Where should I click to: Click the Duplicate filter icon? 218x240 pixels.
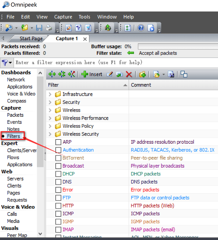119,74
